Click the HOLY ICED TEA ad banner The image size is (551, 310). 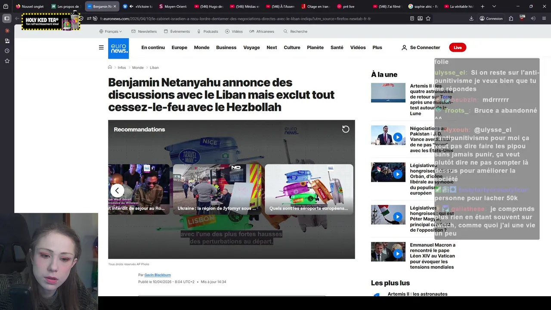tap(51, 21)
